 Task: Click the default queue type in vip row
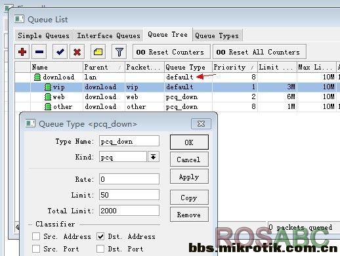click(x=180, y=87)
